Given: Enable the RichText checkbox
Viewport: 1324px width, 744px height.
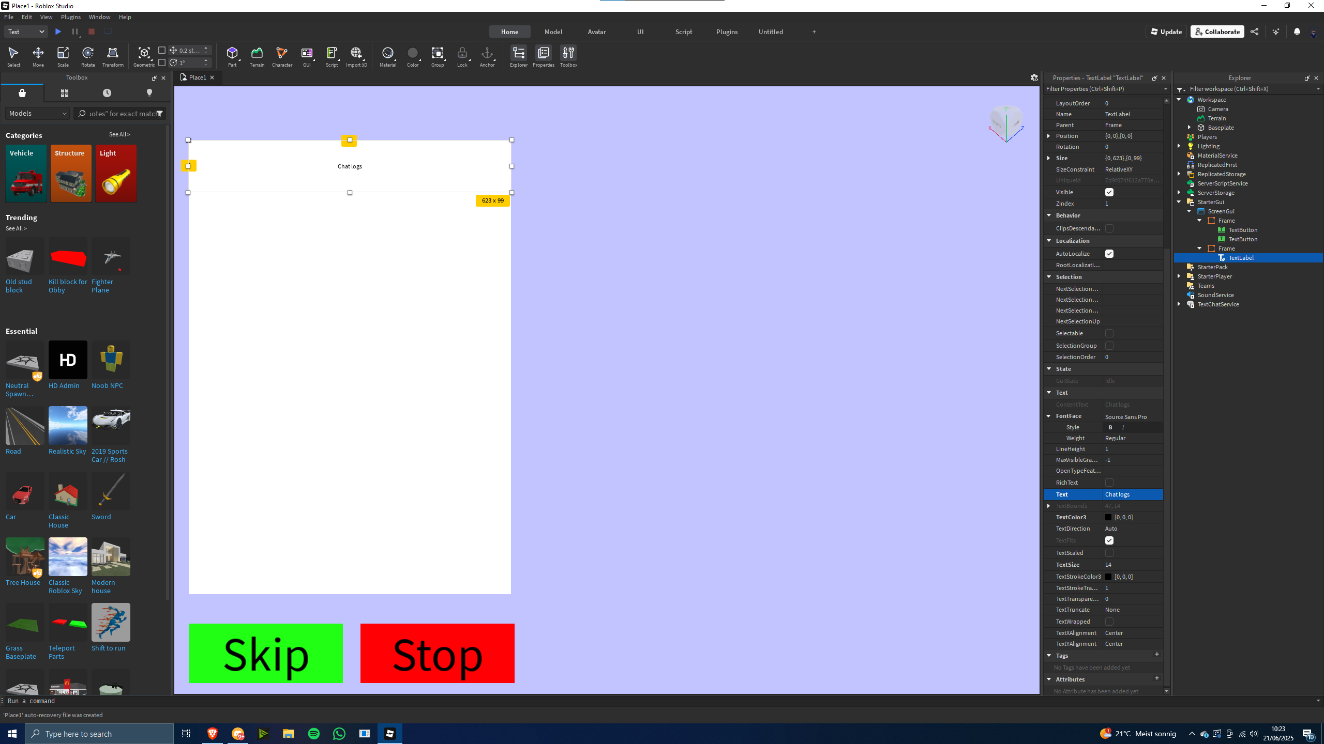Looking at the screenshot, I should [x=1109, y=483].
